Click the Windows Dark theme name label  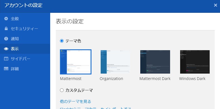[192, 79]
